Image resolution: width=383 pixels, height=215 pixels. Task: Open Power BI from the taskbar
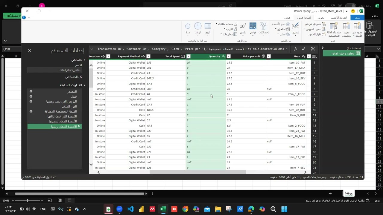[x=141, y=209]
